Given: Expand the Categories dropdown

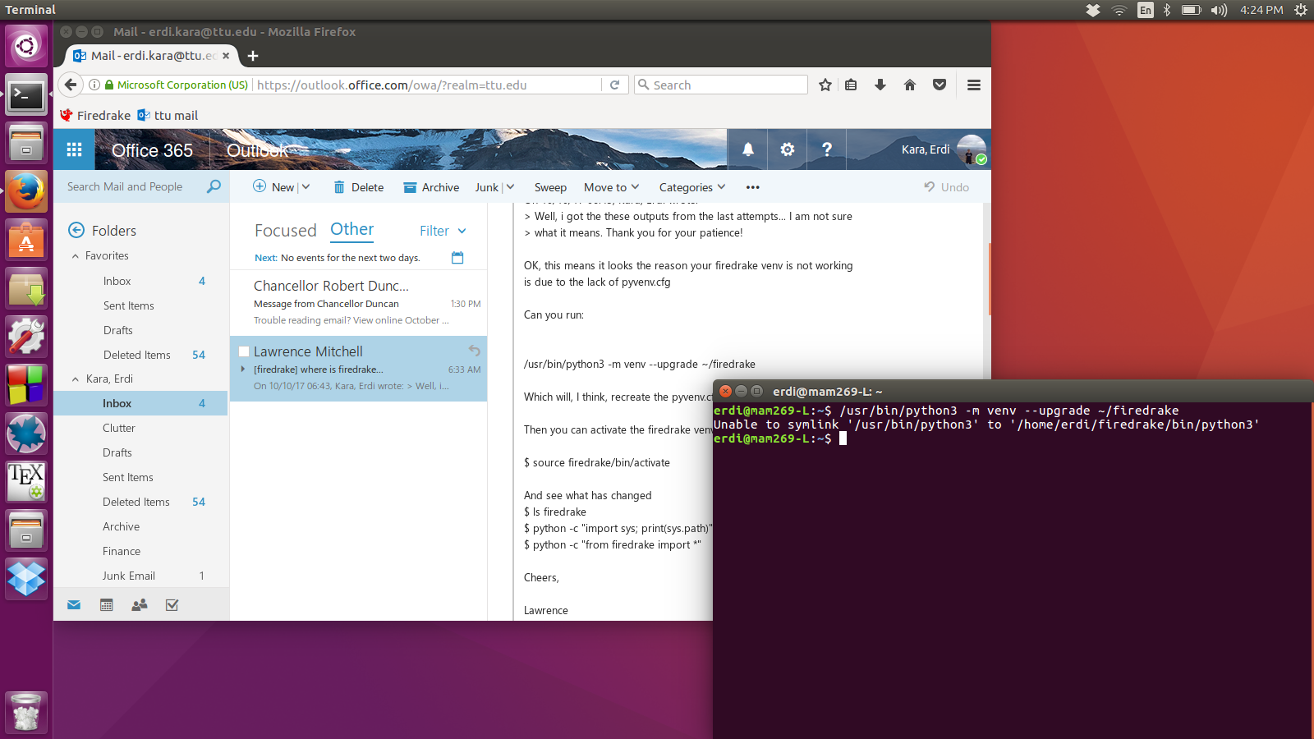Looking at the screenshot, I should pyautogui.click(x=691, y=187).
